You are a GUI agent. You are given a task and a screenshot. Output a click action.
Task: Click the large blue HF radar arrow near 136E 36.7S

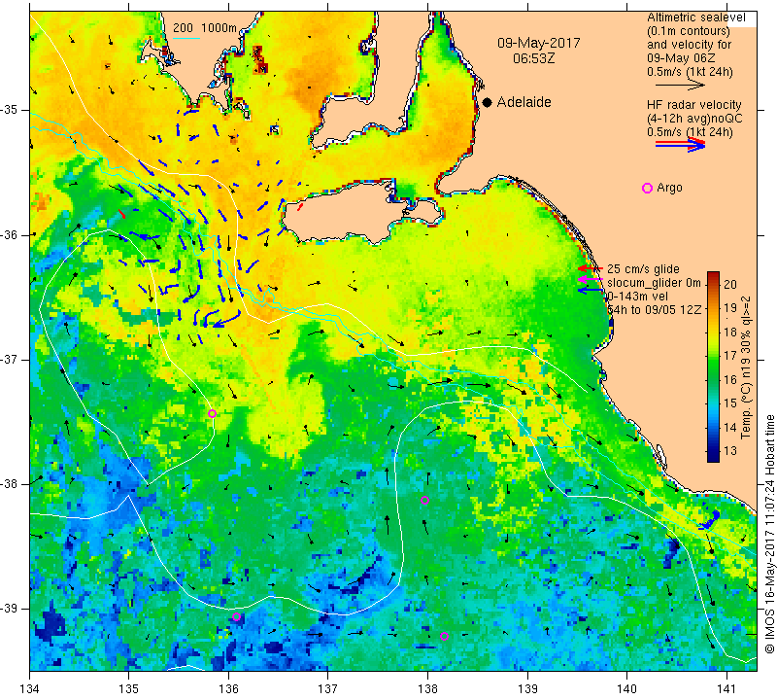(x=228, y=321)
